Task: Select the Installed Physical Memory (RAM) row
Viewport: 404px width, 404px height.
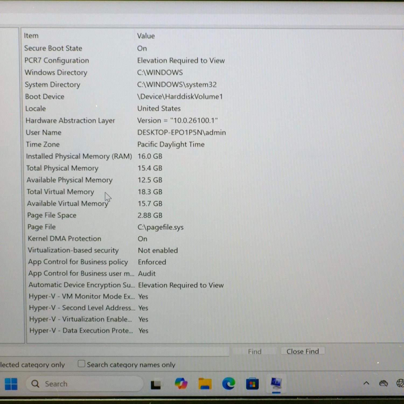Action: point(79,156)
